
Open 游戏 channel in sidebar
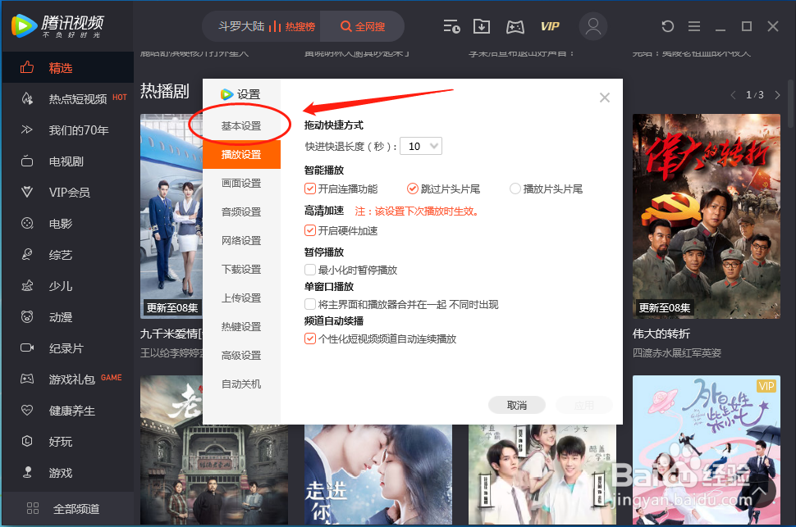tap(68, 473)
